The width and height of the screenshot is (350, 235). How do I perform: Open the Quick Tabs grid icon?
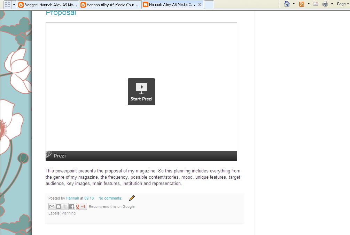coord(7,5)
